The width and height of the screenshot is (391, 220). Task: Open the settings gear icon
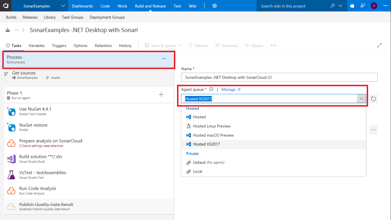click(215, 6)
